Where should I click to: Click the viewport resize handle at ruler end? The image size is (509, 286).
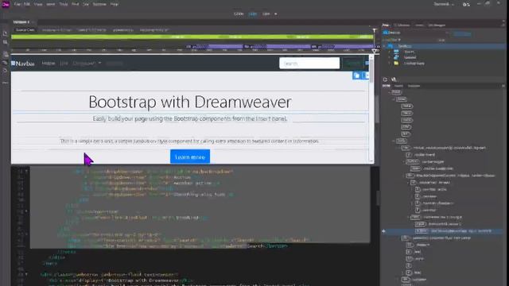point(375,51)
